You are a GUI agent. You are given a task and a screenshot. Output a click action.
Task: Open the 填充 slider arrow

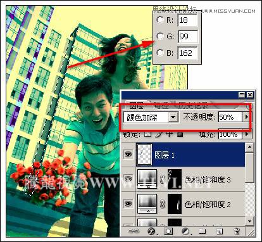247,134
